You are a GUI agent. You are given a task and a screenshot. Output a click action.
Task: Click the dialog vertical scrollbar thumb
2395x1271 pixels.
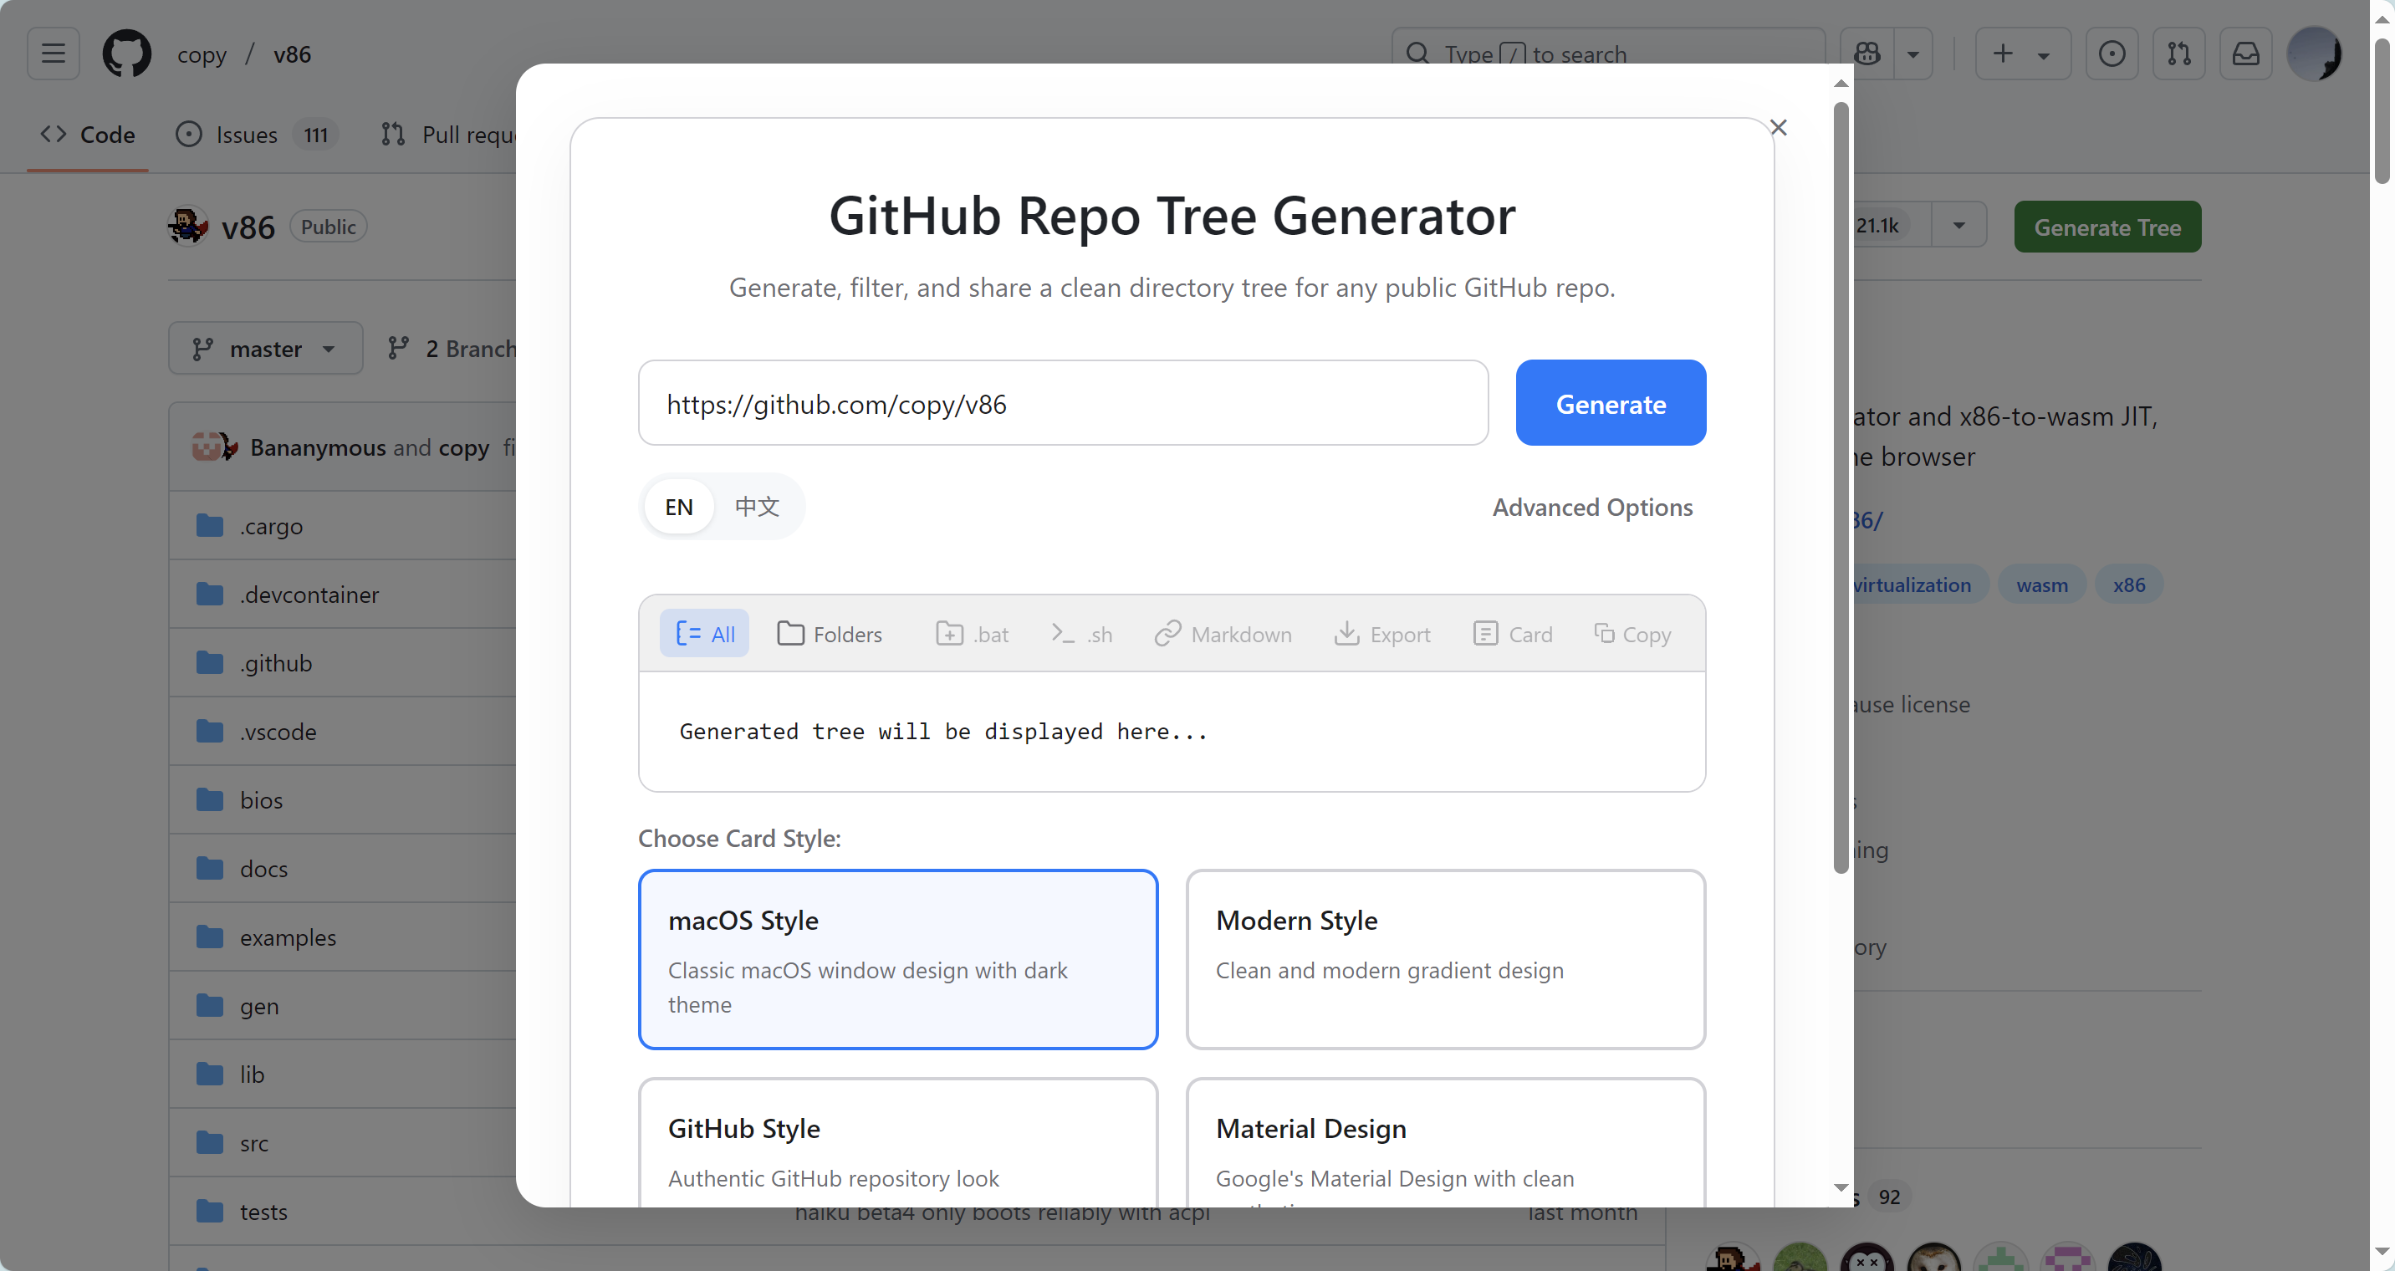pyautogui.click(x=1840, y=488)
